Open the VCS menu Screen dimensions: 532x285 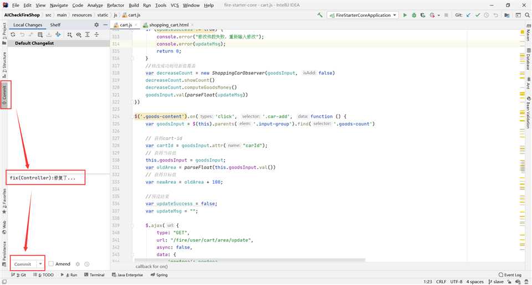(175, 5)
